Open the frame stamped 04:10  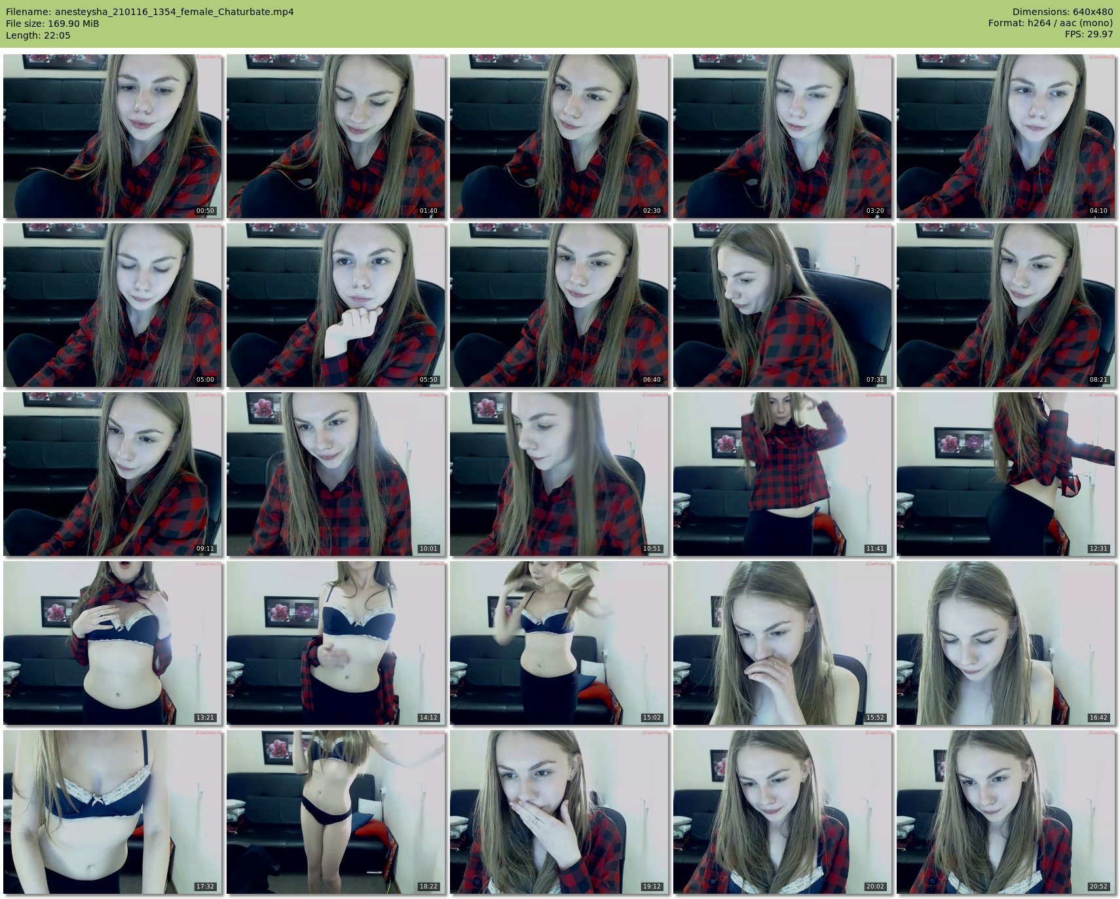pos(1006,136)
